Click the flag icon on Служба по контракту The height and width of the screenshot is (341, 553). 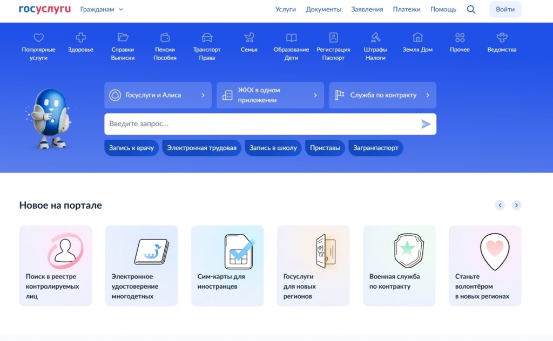click(340, 95)
